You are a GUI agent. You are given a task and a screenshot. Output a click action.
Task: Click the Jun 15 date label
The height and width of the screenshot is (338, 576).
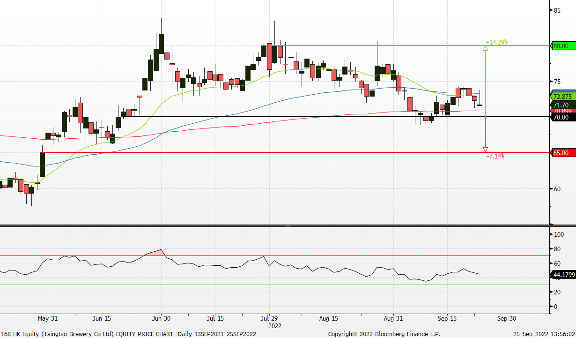(x=102, y=318)
